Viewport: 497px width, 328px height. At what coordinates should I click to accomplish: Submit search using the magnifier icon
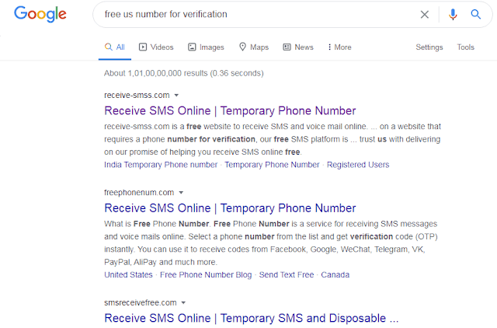pos(475,14)
